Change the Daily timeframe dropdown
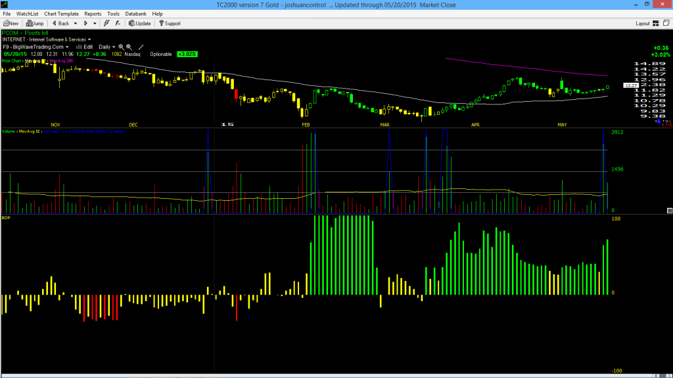This screenshot has width=673, height=378. click(107, 47)
